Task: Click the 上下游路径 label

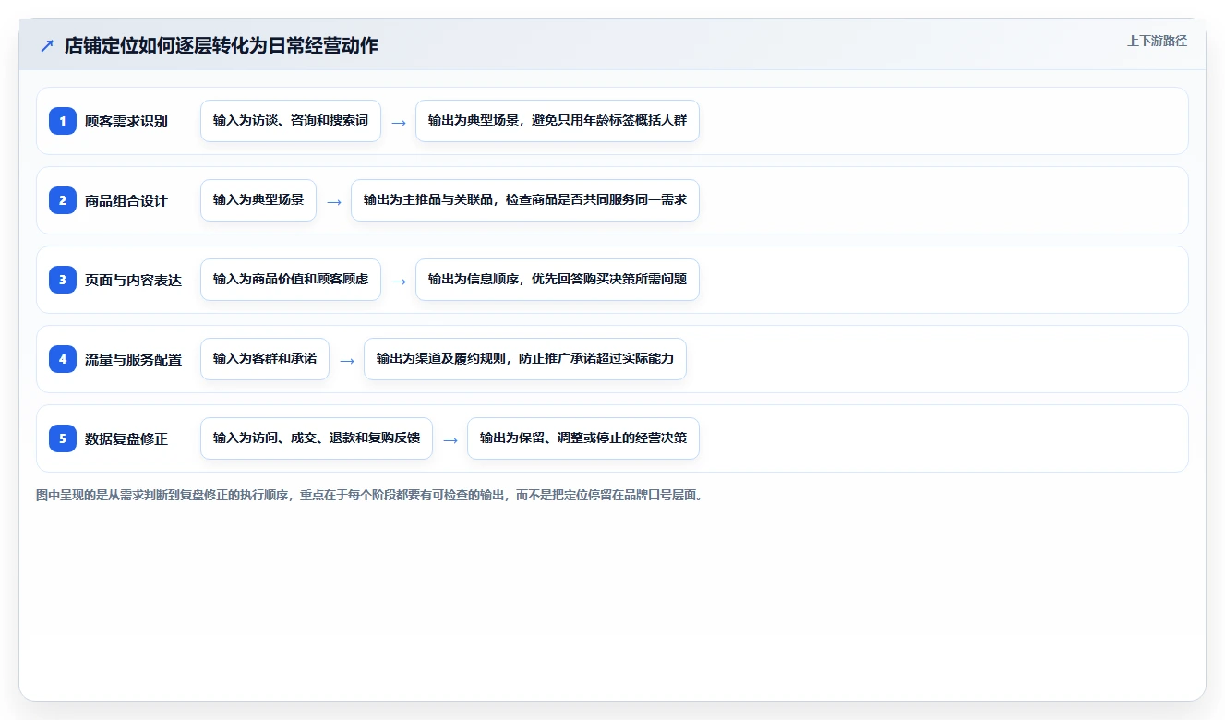Action: point(1157,41)
